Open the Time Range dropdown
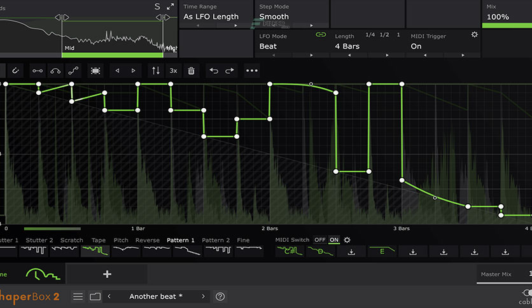Screen dimensions: 532x308 (216, 17)
